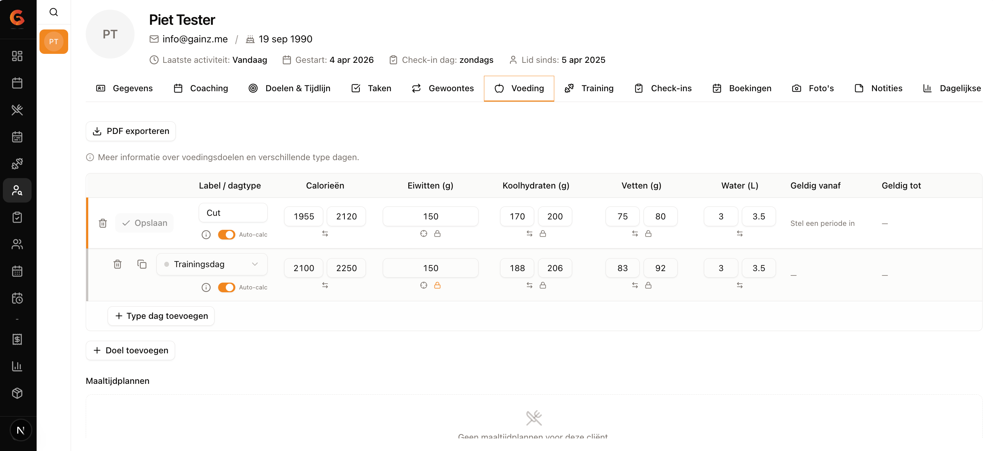Edit Cut fats maximum field 80
The height and width of the screenshot is (451, 993).
click(x=660, y=217)
